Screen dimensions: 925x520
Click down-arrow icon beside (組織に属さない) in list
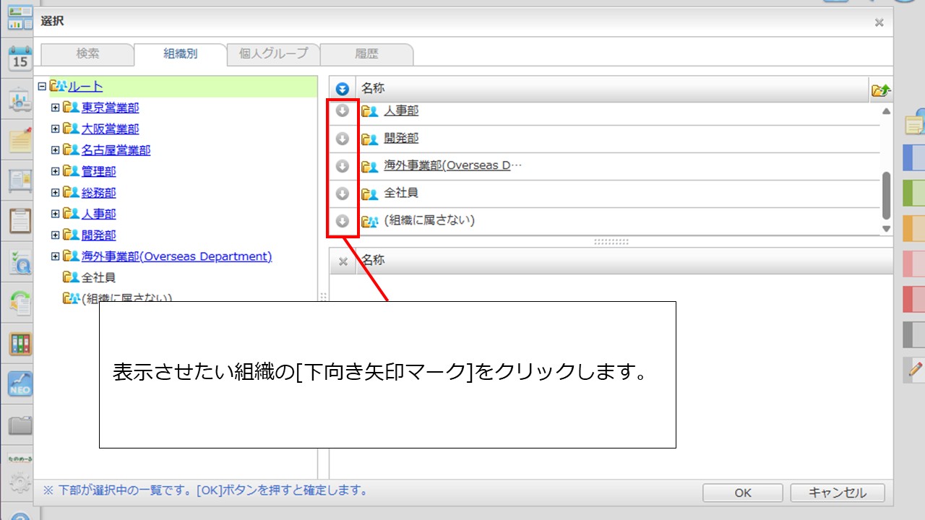343,221
